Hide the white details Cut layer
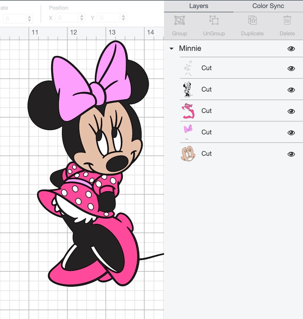Viewport: 303px width, 319px height. click(x=291, y=68)
